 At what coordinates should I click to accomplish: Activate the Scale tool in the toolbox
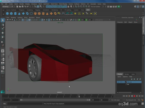coord(3,41)
